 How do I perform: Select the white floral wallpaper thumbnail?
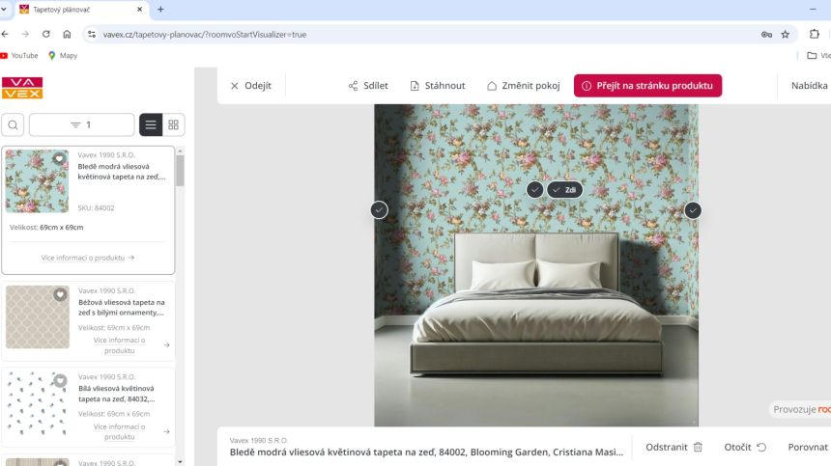[x=37, y=403]
